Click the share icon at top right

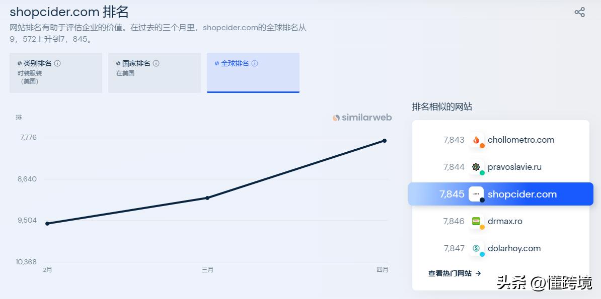(579, 12)
